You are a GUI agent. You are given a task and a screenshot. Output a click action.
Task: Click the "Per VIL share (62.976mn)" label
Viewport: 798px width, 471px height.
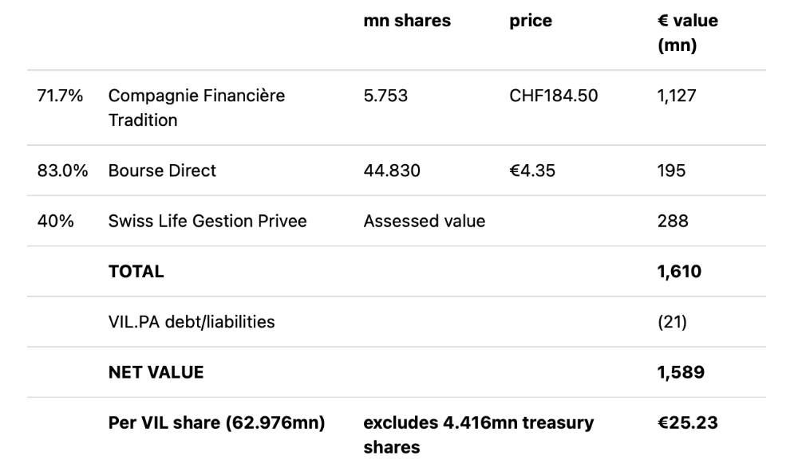tap(216, 422)
